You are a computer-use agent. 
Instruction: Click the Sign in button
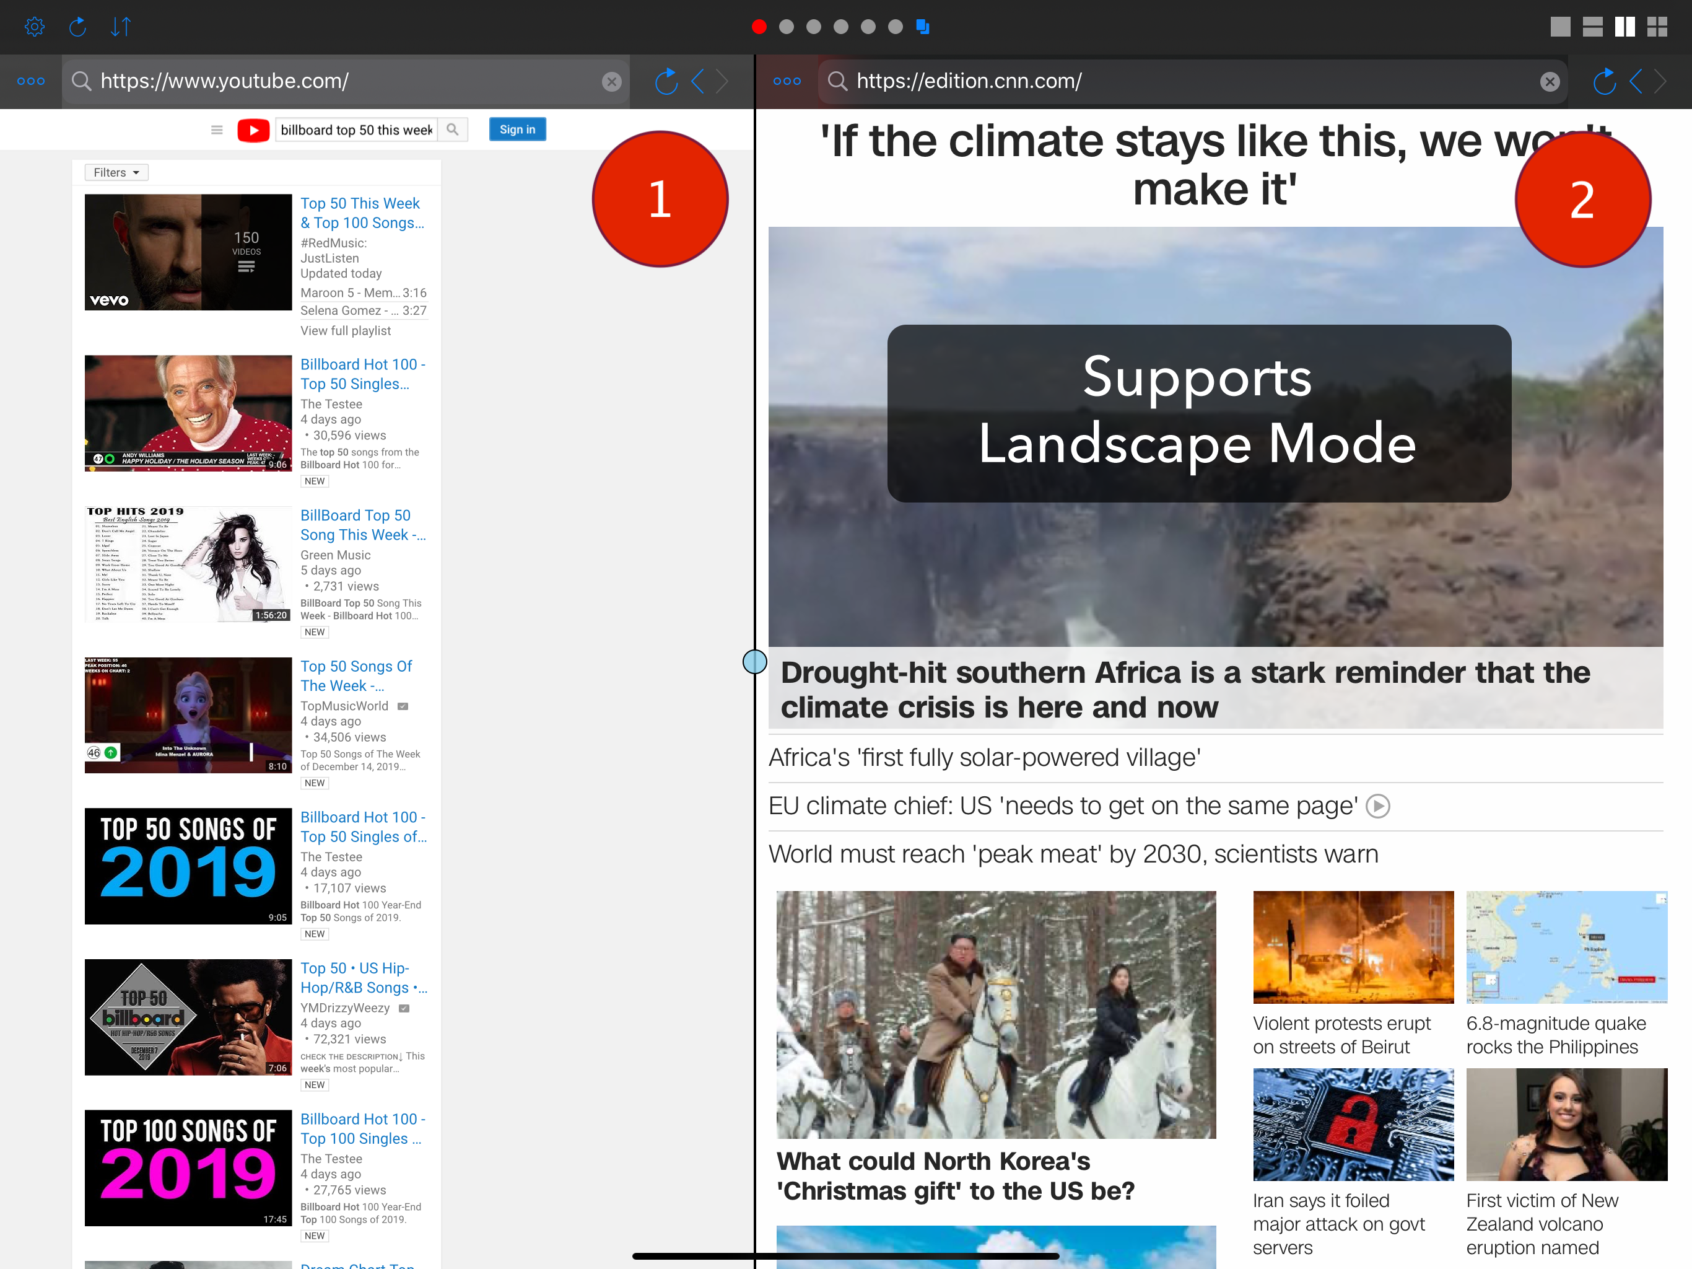(x=517, y=130)
